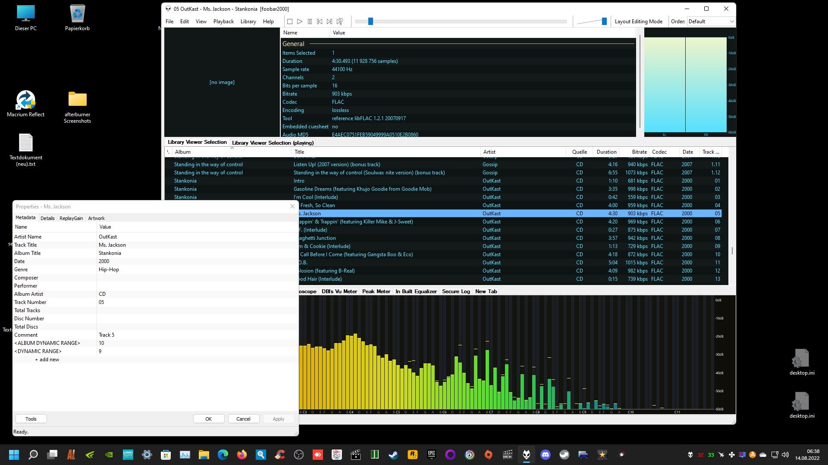Click the playback seek slider thumb
828x465 pixels.
(370, 22)
